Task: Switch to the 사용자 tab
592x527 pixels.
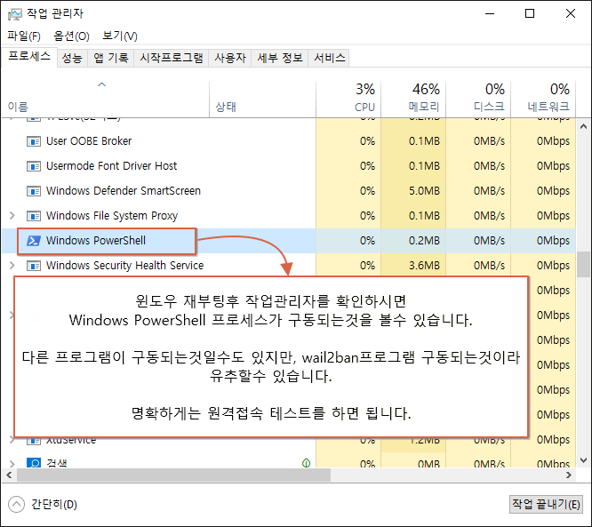Action: 230,58
